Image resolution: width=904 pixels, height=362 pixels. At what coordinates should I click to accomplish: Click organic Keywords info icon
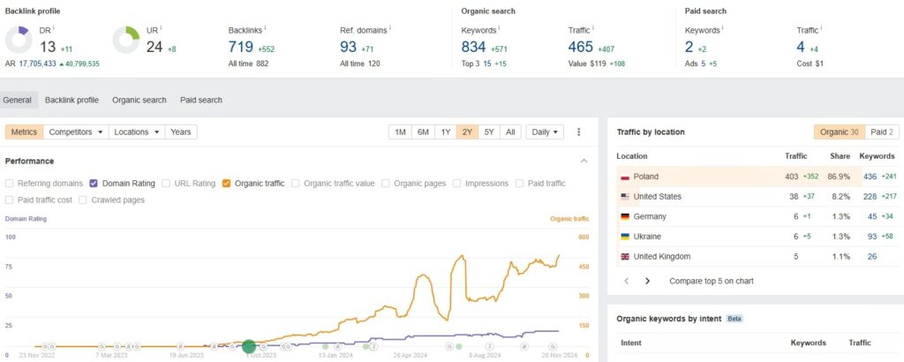point(499,27)
